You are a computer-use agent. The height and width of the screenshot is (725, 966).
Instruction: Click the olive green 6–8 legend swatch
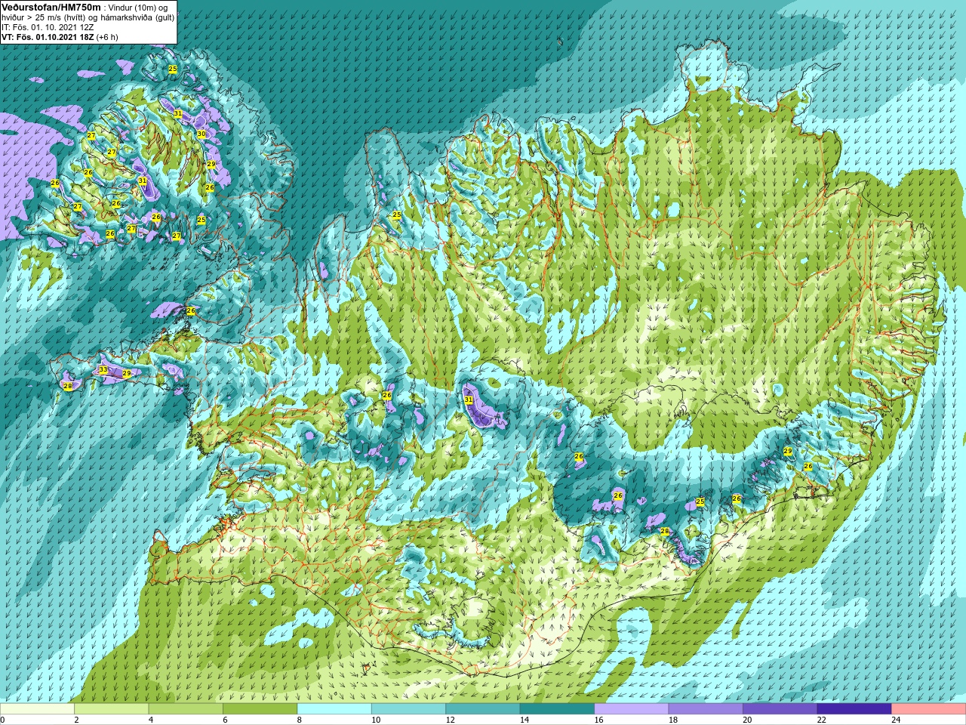click(260, 709)
